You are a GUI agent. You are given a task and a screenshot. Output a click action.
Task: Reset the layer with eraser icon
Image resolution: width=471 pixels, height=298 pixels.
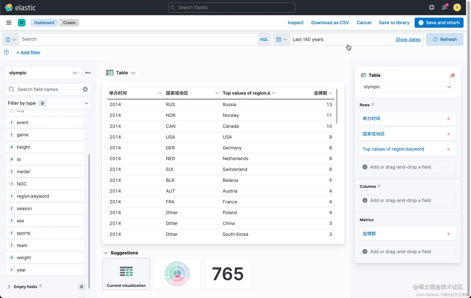point(452,75)
